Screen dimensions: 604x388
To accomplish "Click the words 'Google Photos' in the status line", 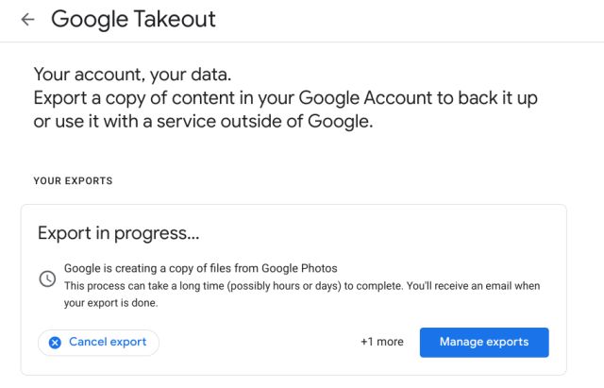I will click(x=299, y=268).
